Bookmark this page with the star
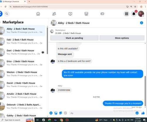 pyautogui.click(x=135, y=7)
